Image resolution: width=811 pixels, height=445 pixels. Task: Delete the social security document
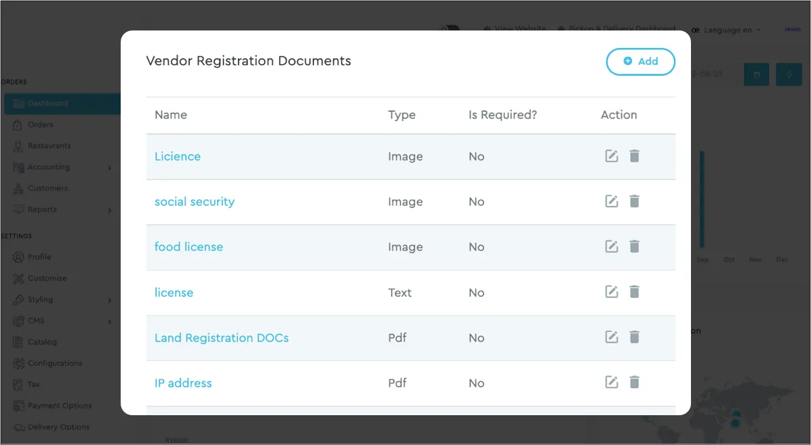tap(634, 202)
